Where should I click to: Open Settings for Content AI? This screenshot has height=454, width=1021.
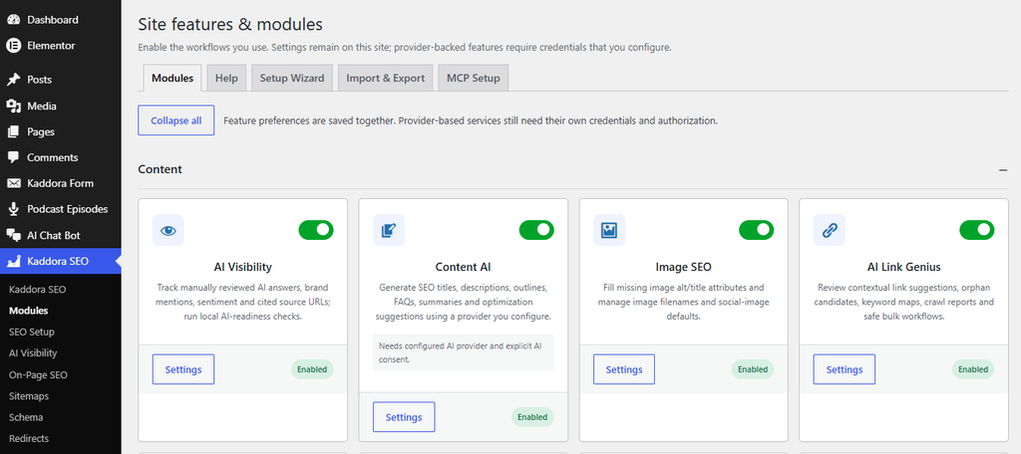coord(404,417)
